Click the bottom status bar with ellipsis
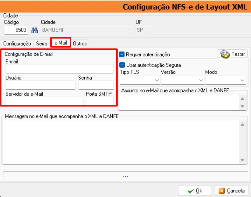This screenshot has height=197, width=251. 125,175
